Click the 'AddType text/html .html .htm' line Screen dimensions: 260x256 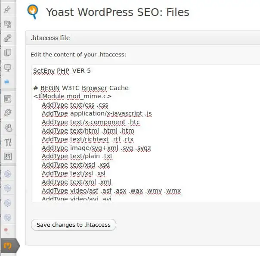[x=88, y=131]
